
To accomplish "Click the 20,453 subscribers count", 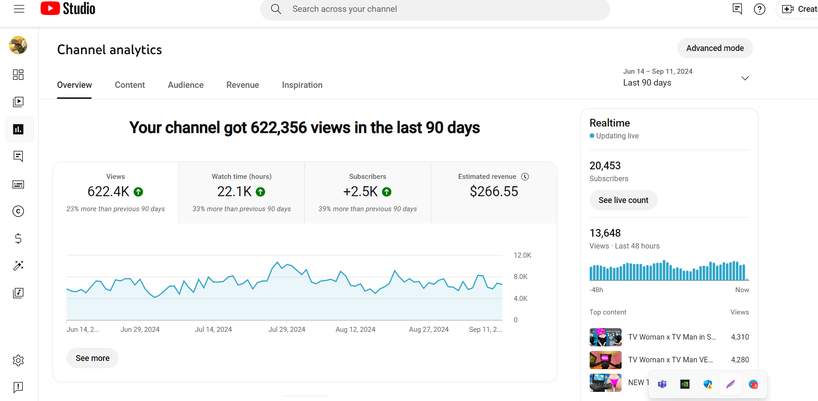I will (605, 166).
